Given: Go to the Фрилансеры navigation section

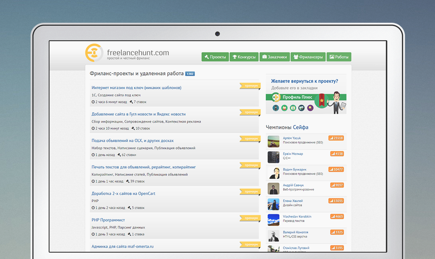Looking at the screenshot, I should pyautogui.click(x=308, y=57).
